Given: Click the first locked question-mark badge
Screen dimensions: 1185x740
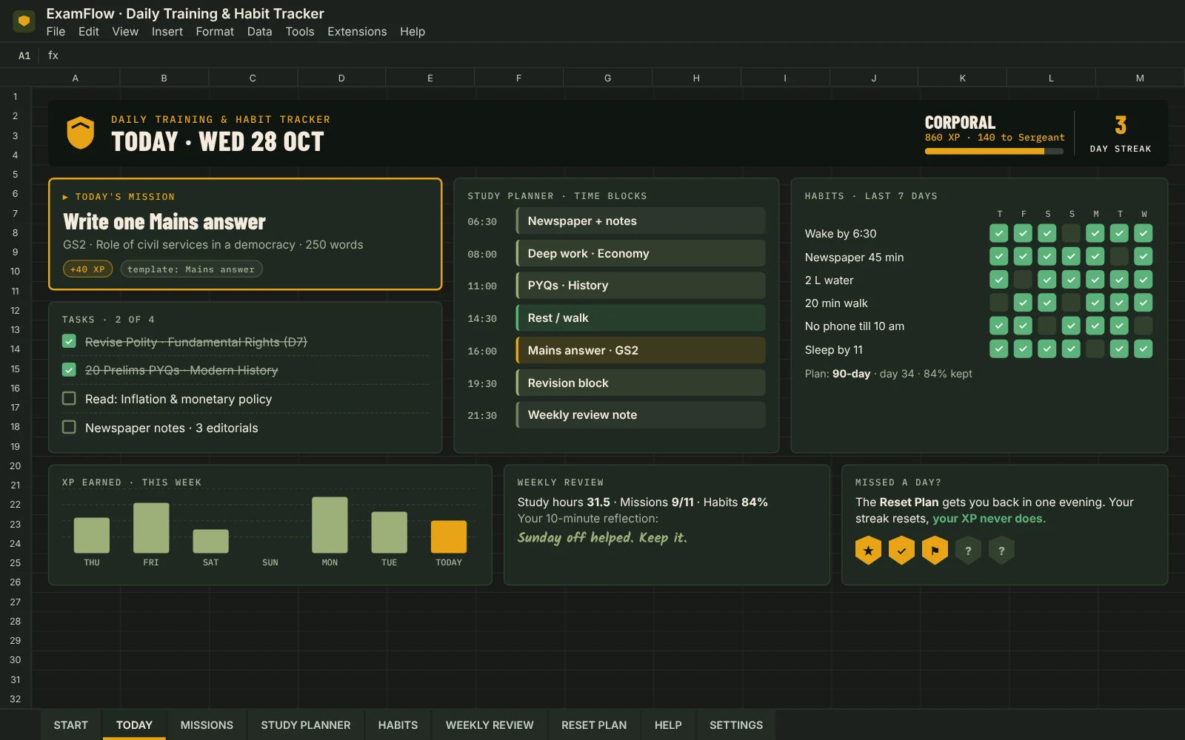Looking at the screenshot, I should (x=968, y=551).
